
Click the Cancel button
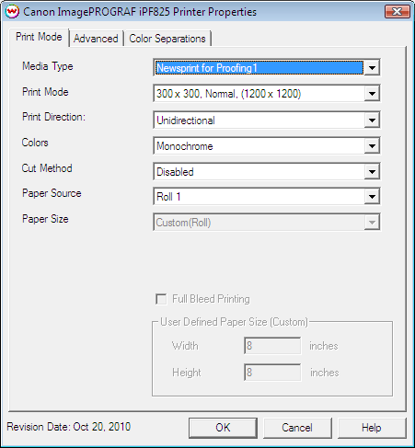point(297,428)
